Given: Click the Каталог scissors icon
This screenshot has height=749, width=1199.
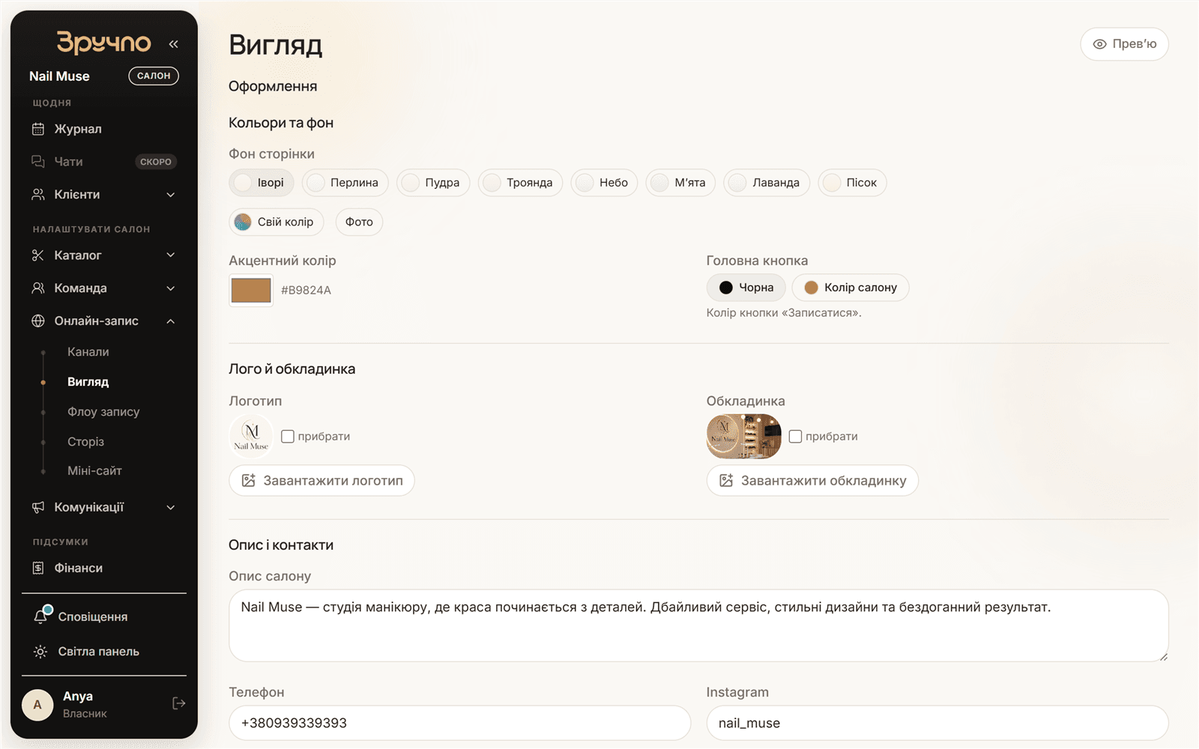Looking at the screenshot, I should tap(38, 255).
